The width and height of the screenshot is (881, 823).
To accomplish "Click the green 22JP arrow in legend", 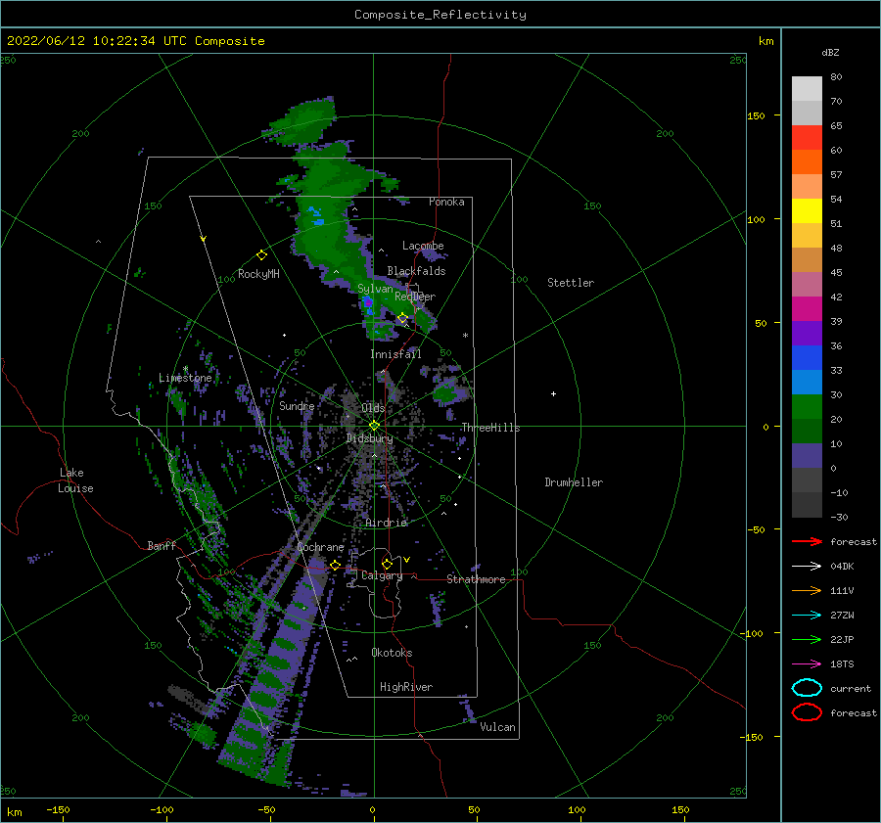I will coord(807,639).
